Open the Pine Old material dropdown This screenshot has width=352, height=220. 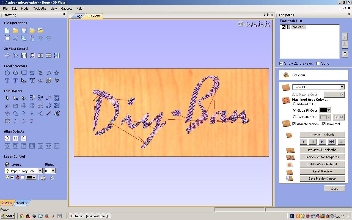[342, 87]
